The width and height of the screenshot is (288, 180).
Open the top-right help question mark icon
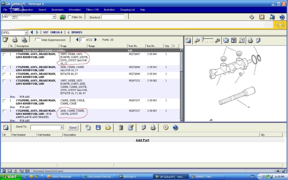pos(282,17)
